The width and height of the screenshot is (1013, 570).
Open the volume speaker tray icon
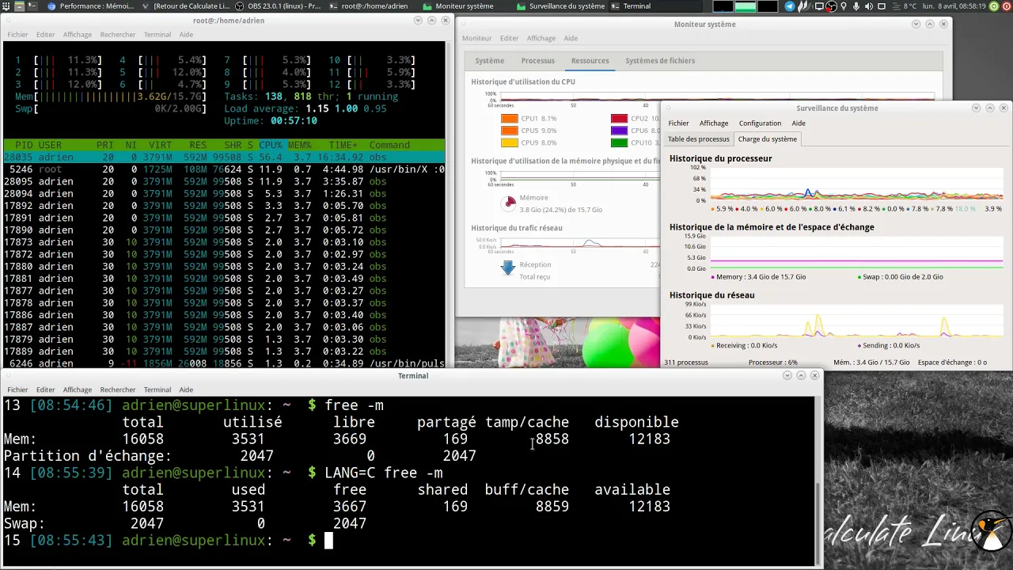pos(870,6)
